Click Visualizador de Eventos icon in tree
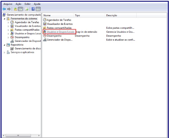This screenshot has width=169, height=138. [x=12, y=26]
